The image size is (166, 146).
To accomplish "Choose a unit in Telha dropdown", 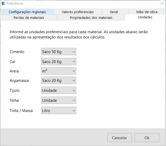I will click(58, 100).
